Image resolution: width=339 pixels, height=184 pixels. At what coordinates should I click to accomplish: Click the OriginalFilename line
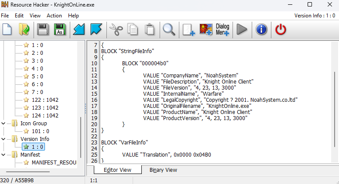coord(197,106)
